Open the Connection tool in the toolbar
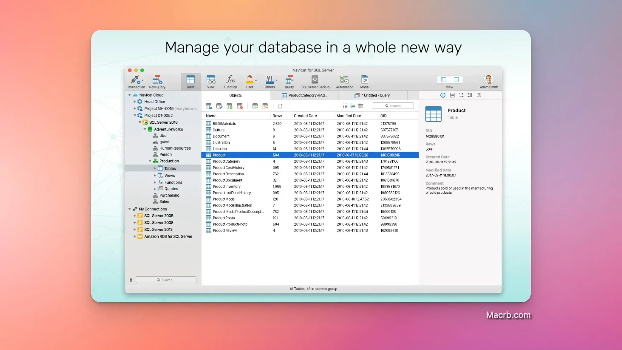 pos(136,82)
